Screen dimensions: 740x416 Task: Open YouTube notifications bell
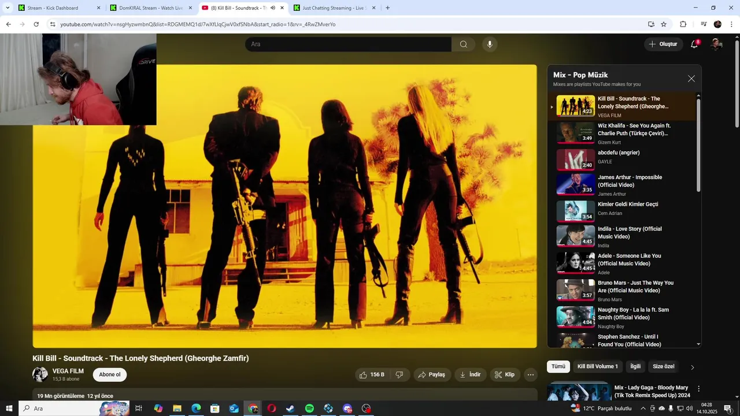pos(694,44)
